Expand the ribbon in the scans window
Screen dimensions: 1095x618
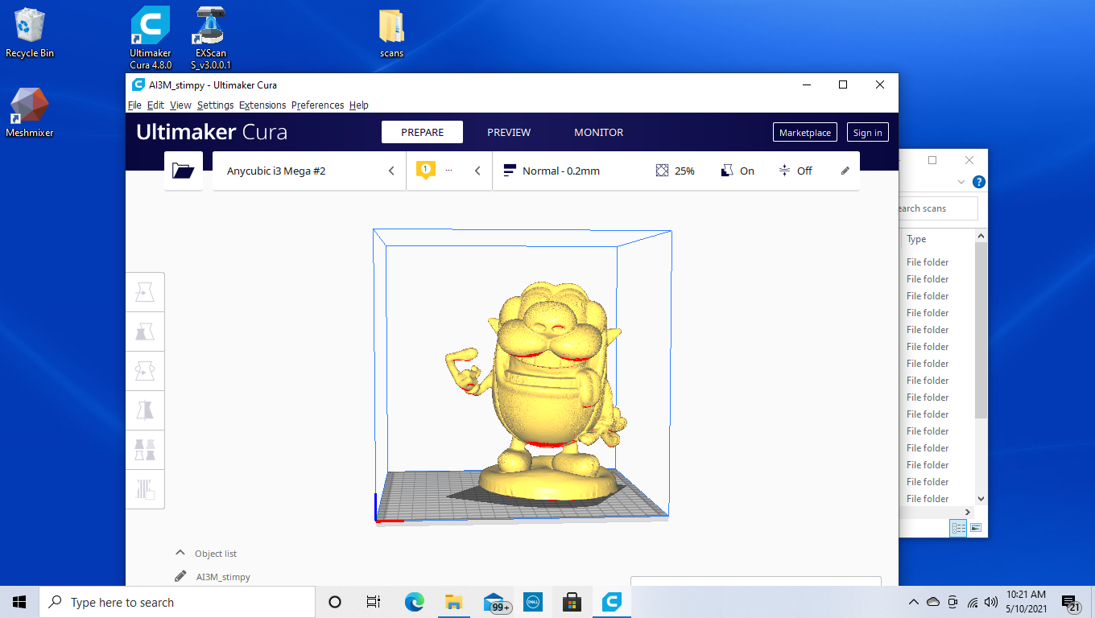pyautogui.click(x=961, y=182)
